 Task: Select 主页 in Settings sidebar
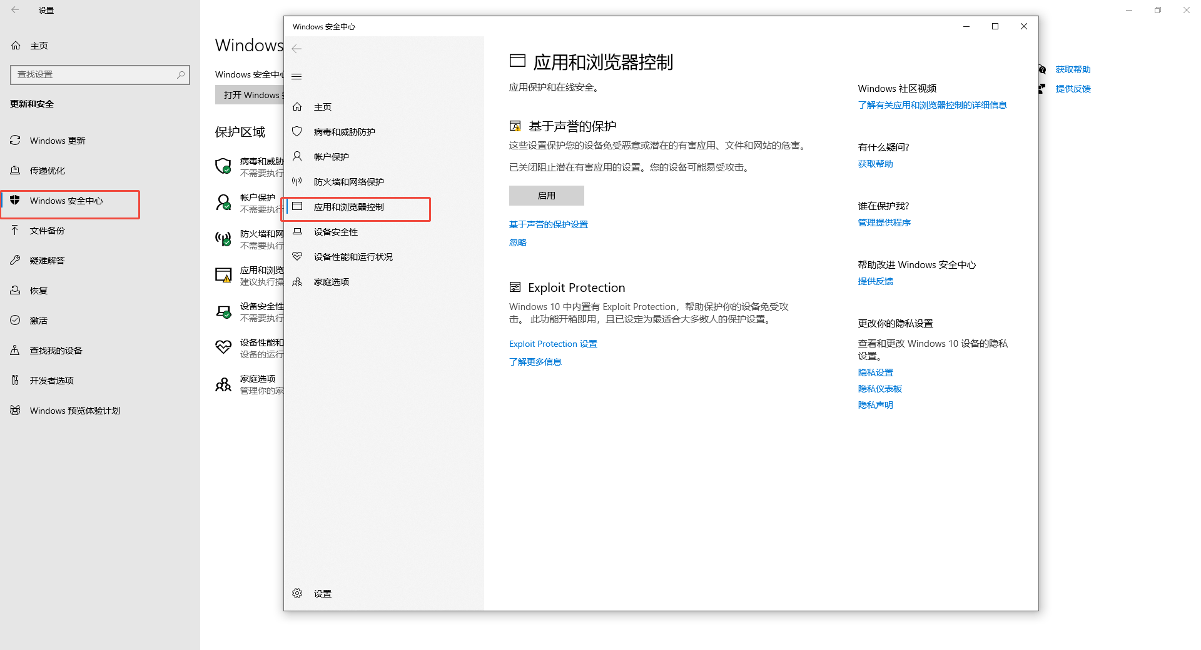point(39,46)
